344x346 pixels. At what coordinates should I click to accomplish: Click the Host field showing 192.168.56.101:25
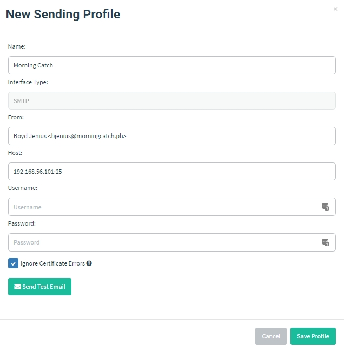click(x=171, y=172)
